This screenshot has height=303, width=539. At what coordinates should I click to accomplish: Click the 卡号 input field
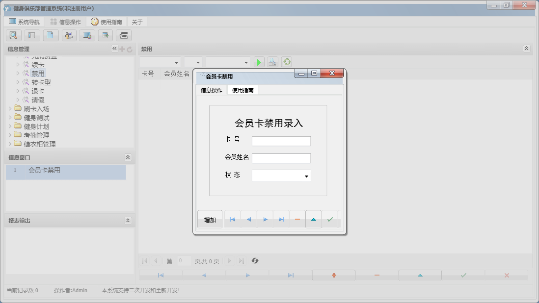click(281, 140)
